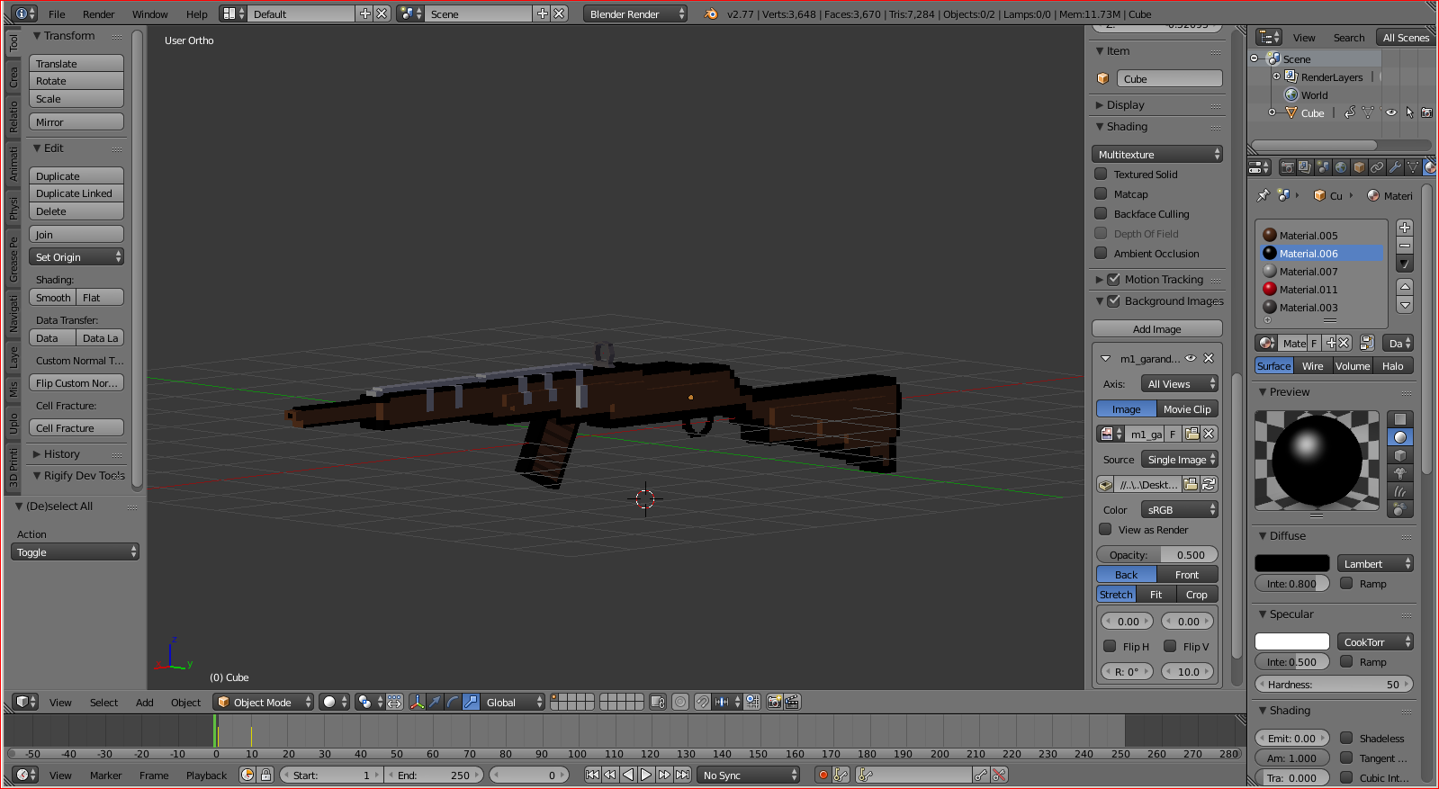Enable the Shadeless checkbox
This screenshot has height=789, width=1439.
coord(1346,738)
